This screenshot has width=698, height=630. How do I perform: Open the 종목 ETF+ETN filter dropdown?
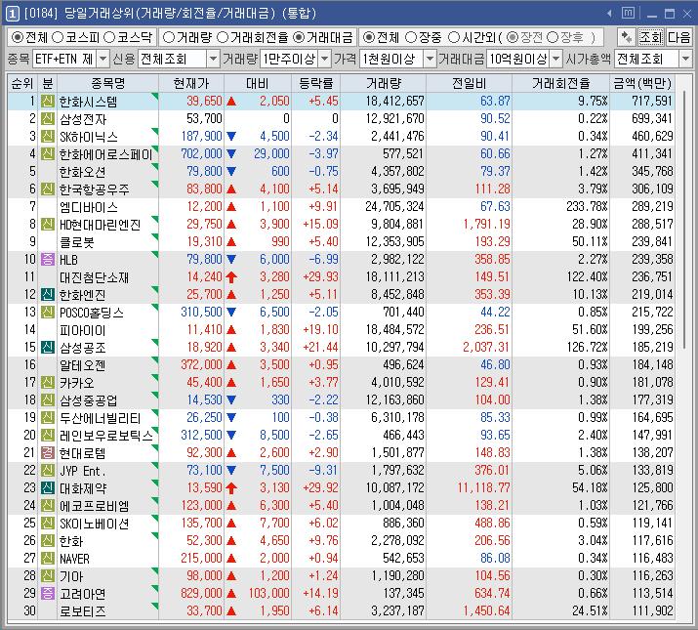pyautogui.click(x=103, y=59)
